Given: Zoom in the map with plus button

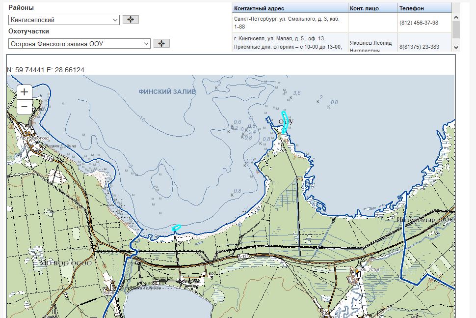Looking at the screenshot, I should point(25,92).
